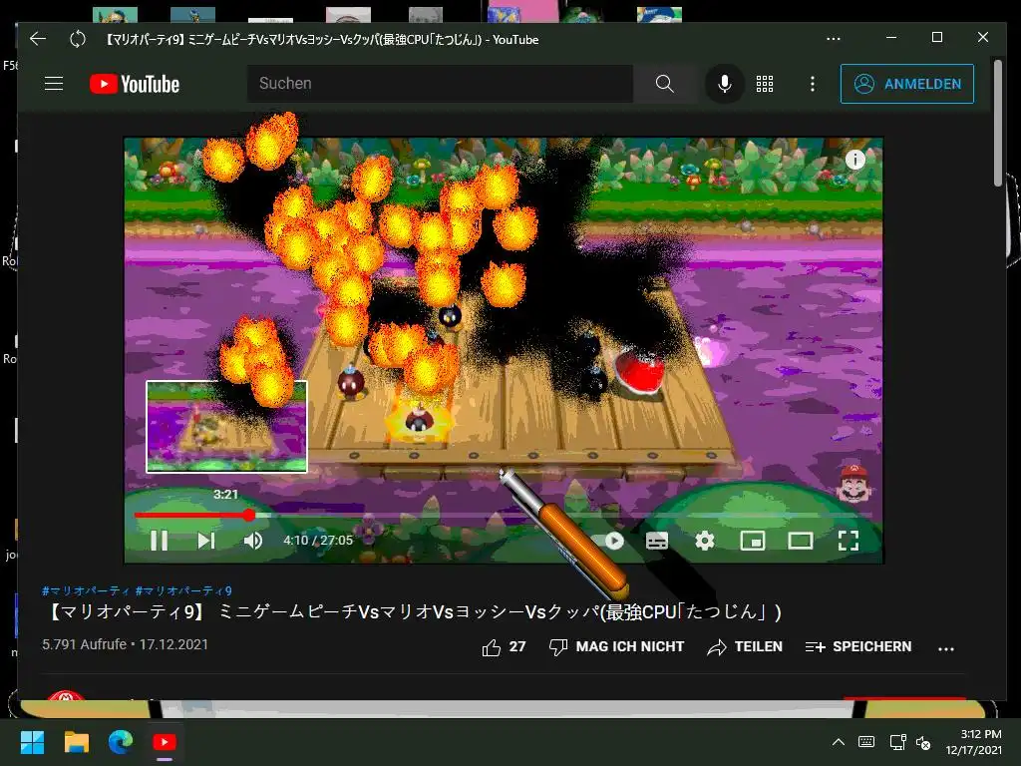The height and width of the screenshot is (766, 1021).
Task: Skip to the next video
Action: 205,541
